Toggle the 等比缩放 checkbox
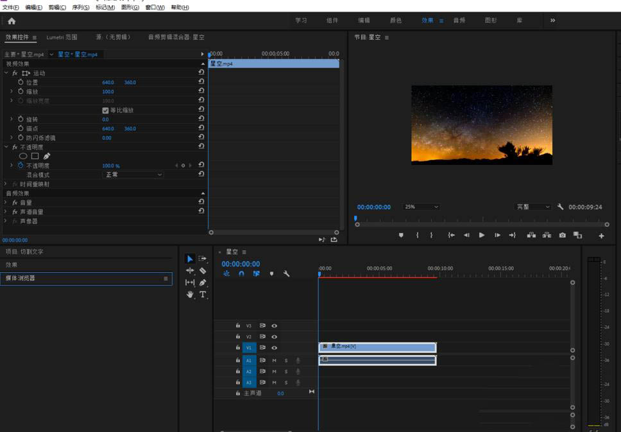The height and width of the screenshot is (432, 621). click(106, 110)
